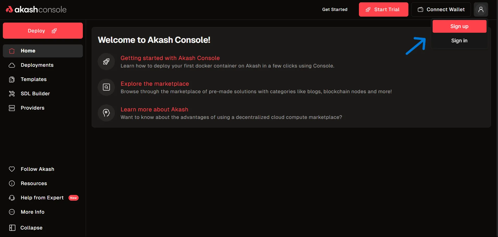The image size is (498, 237).
Task: Open the SDL Builder tool
Action: [35, 93]
